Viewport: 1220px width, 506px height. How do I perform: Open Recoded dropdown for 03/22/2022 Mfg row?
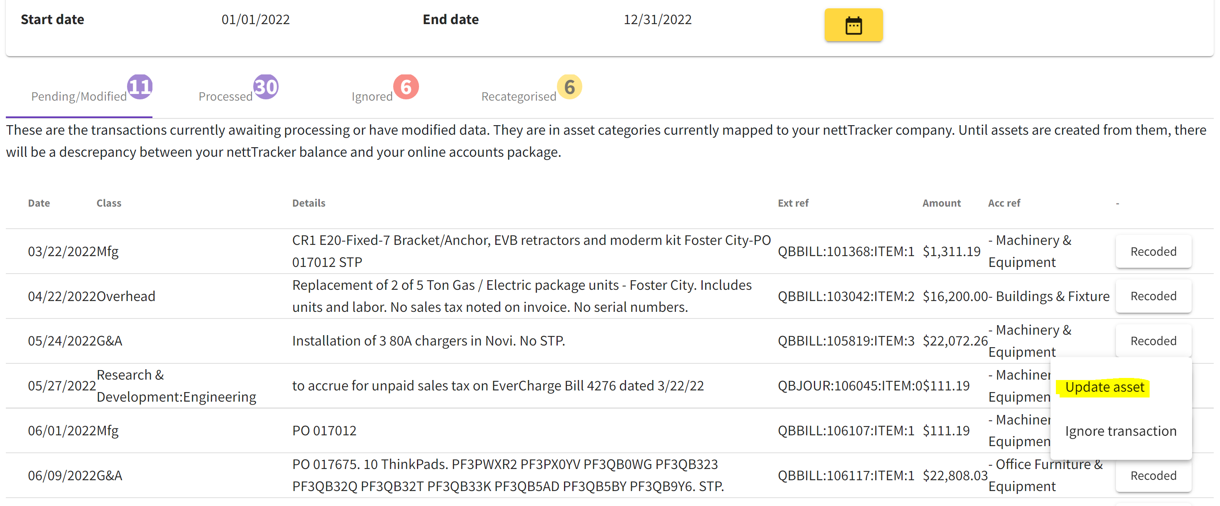(1153, 252)
